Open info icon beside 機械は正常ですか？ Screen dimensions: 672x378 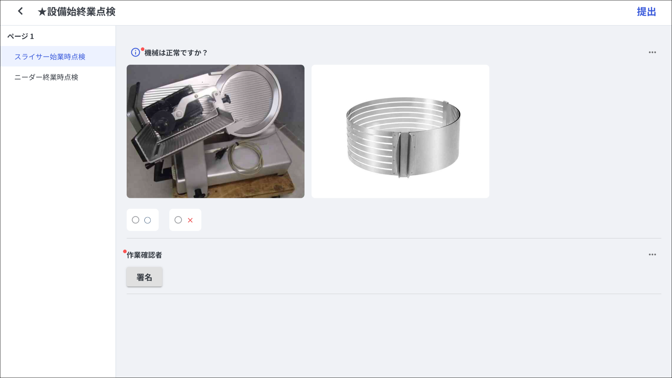(135, 52)
